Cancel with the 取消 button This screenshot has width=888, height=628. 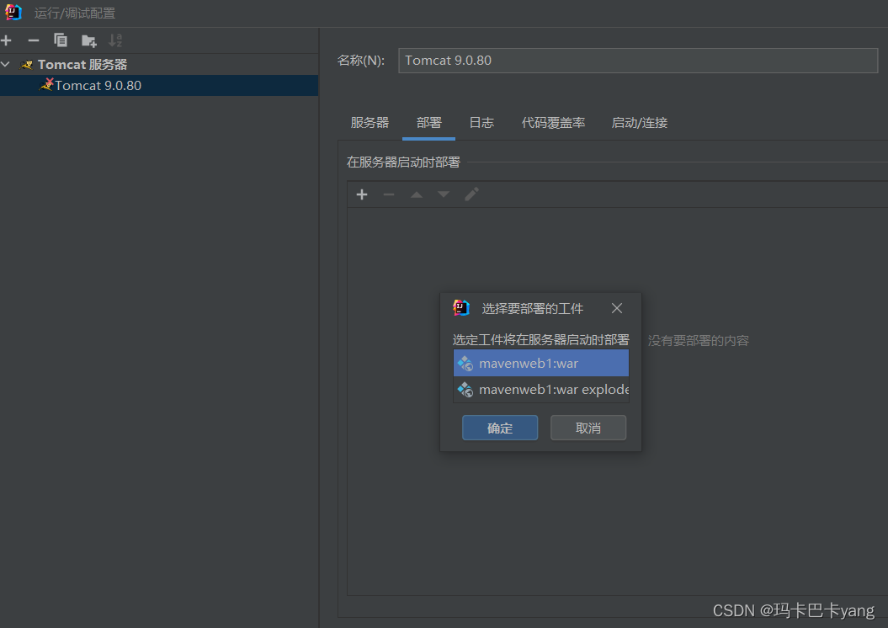[588, 428]
